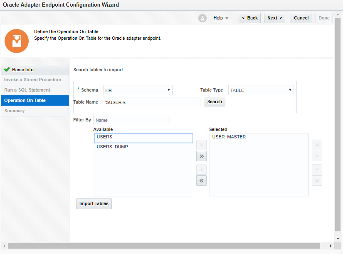Screen dimensions: 343x254
Task: Open the Schema dropdown showing HR
Action: point(138,90)
